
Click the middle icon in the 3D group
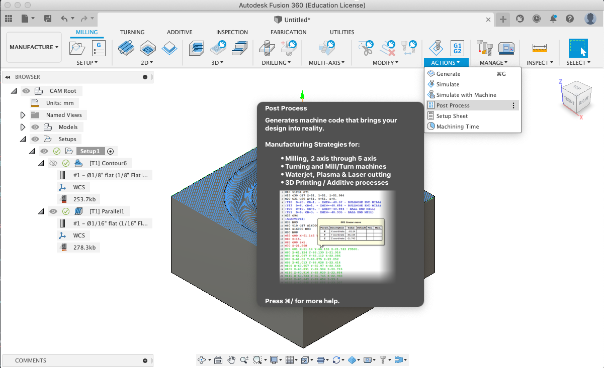click(x=218, y=48)
